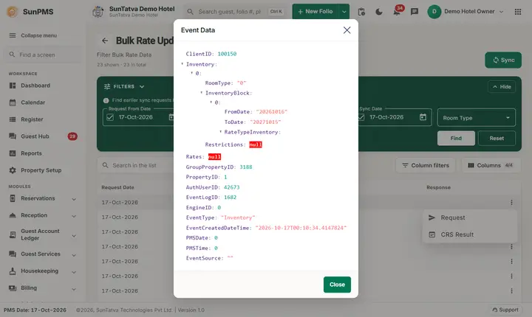Click the highlighted null after Rates
This screenshot has height=317, width=532.
coord(214,156)
